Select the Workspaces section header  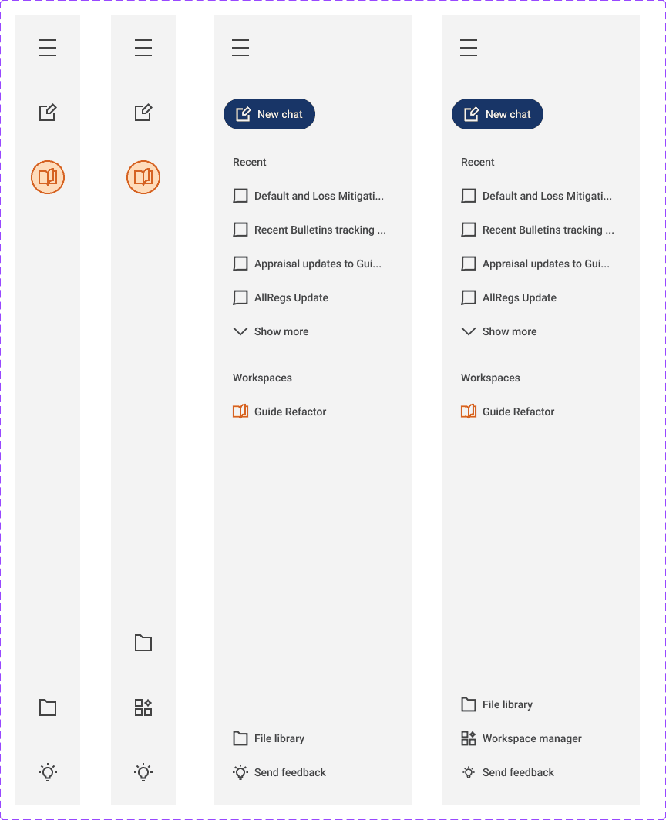(261, 378)
